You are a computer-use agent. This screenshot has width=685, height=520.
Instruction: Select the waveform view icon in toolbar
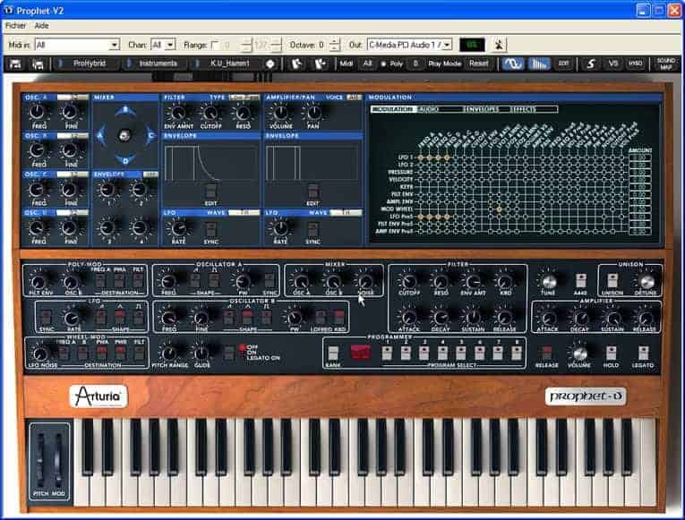click(x=512, y=64)
